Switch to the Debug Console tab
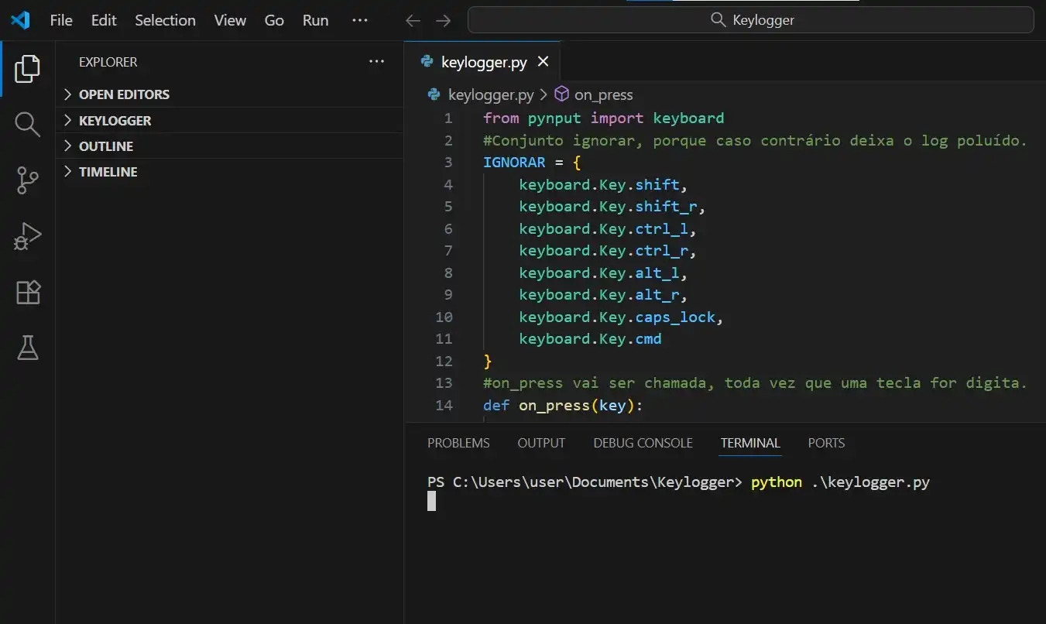The image size is (1046, 624). [643, 443]
